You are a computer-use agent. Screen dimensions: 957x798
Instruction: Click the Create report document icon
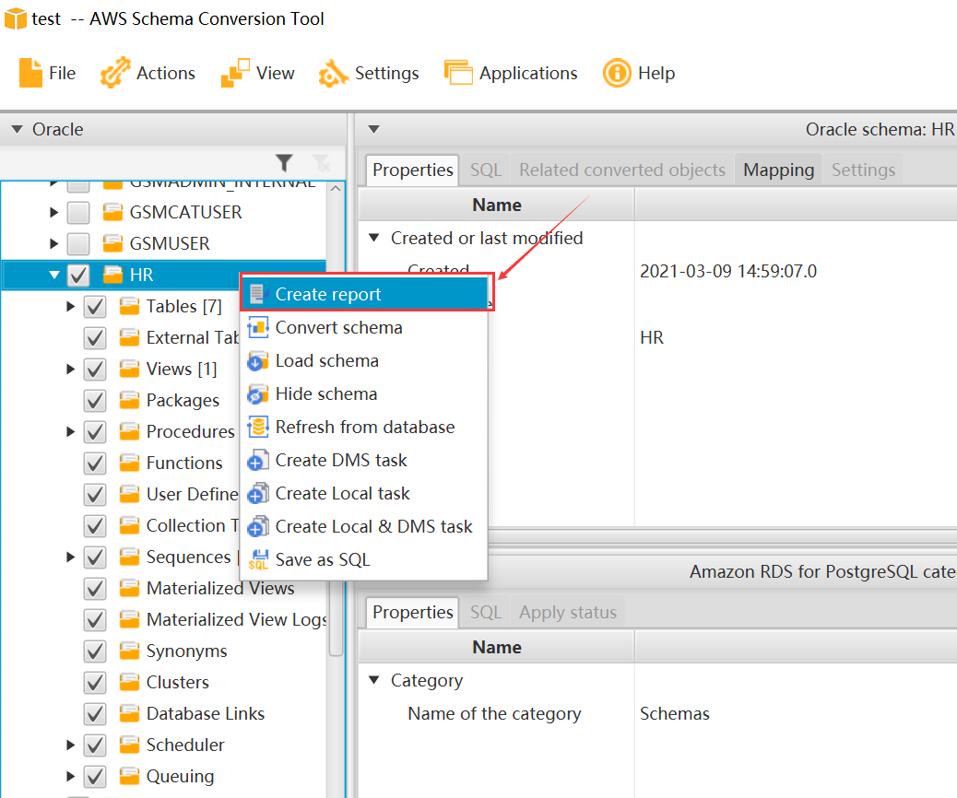pyautogui.click(x=258, y=294)
